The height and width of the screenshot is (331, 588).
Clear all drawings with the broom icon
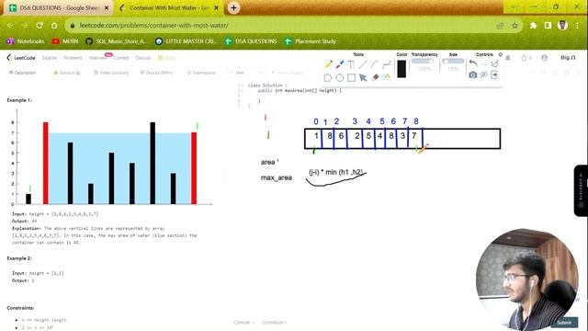[494, 63]
